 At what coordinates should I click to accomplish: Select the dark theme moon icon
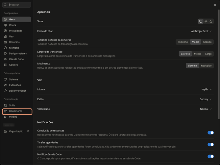211,21
